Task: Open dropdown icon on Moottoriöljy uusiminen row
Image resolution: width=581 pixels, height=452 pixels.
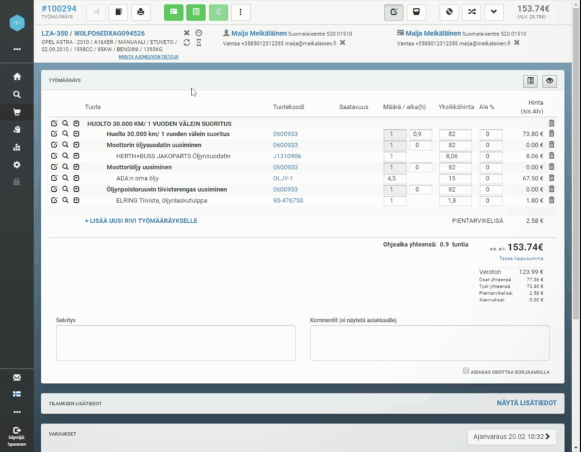Action: pos(77,167)
